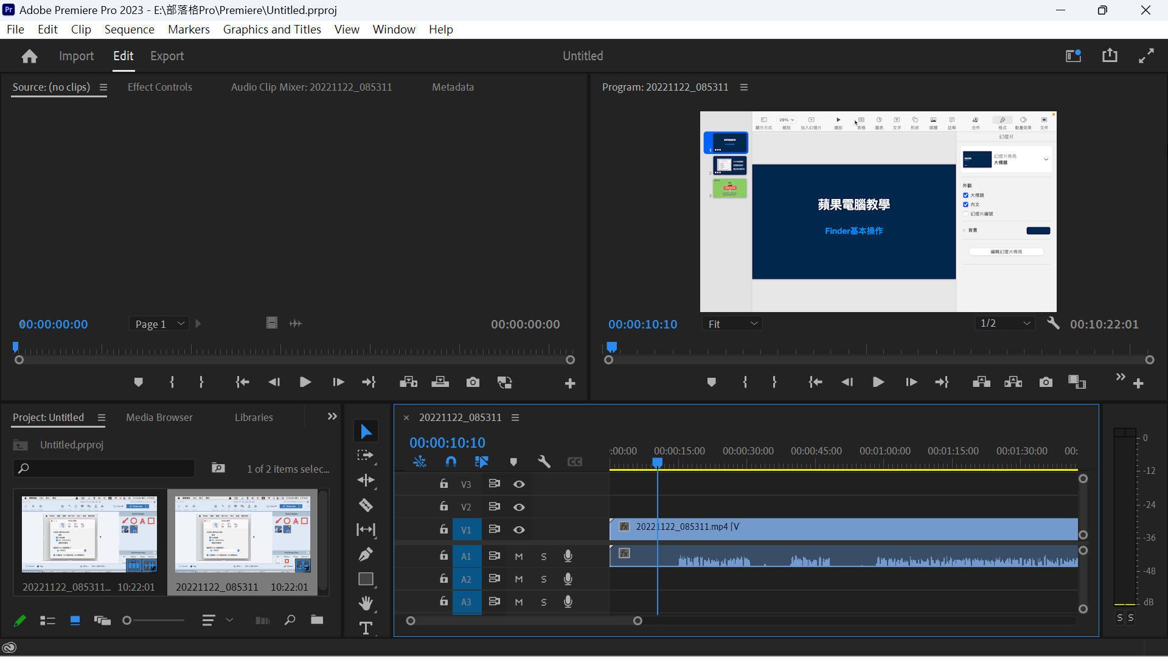The image size is (1168, 657).
Task: Toggle V3 track output eye
Action: click(519, 484)
